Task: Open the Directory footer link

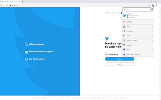Action: (111, 98)
